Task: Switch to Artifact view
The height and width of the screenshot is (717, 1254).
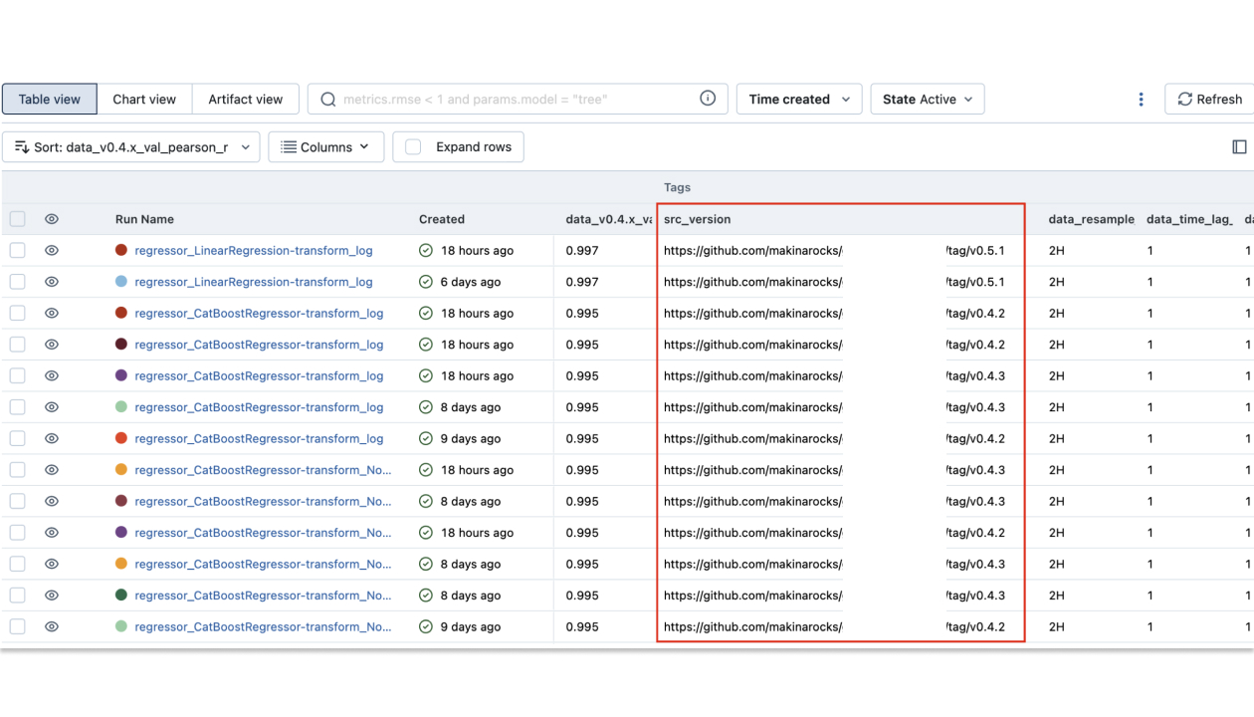Action: tap(246, 100)
